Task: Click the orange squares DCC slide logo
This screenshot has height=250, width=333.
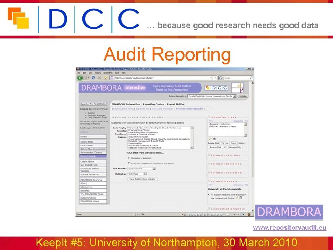Action: (x=18, y=18)
